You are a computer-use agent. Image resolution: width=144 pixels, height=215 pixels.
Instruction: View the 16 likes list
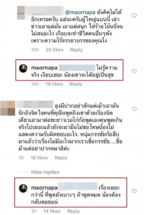(x=39, y=158)
